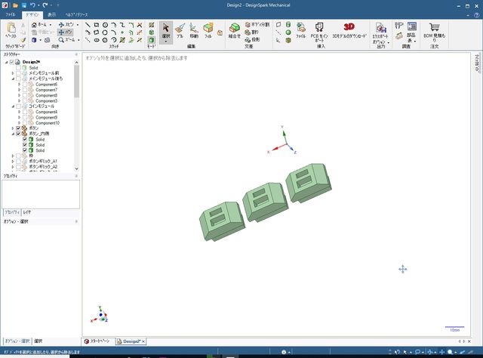
Task: Click the Help question mark icon
Action: pos(476,15)
